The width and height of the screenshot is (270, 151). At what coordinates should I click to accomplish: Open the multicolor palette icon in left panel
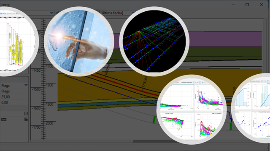click(x=26, y=119)
